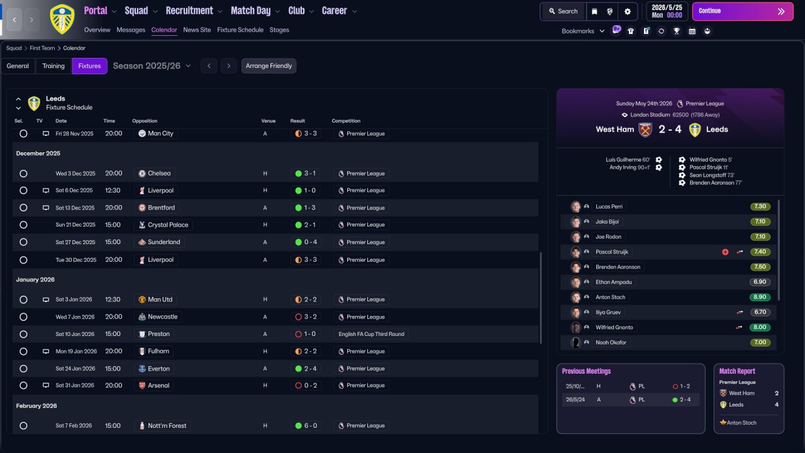Click the globe icon next to Search
The width and height of the screenshot is (805, 453).
tap(610, 11)
